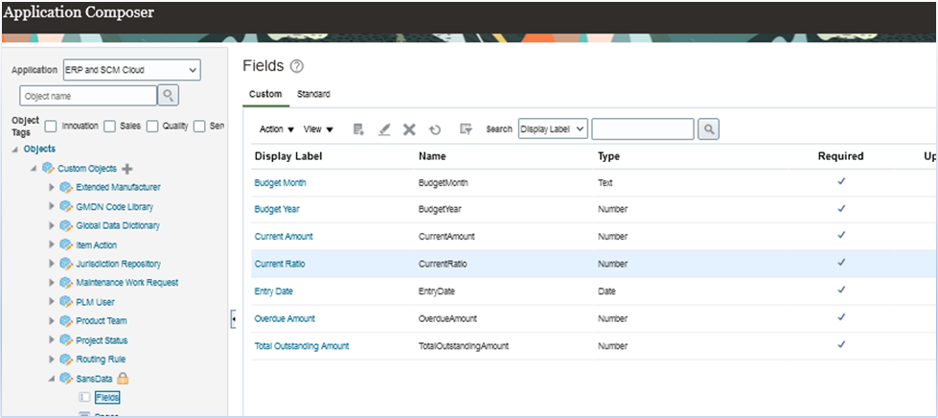Click the TotalOutstandingAmount name cell
The height and width of the screenshot is (418, 938).
pyautogui.click(x=465, y=345)
